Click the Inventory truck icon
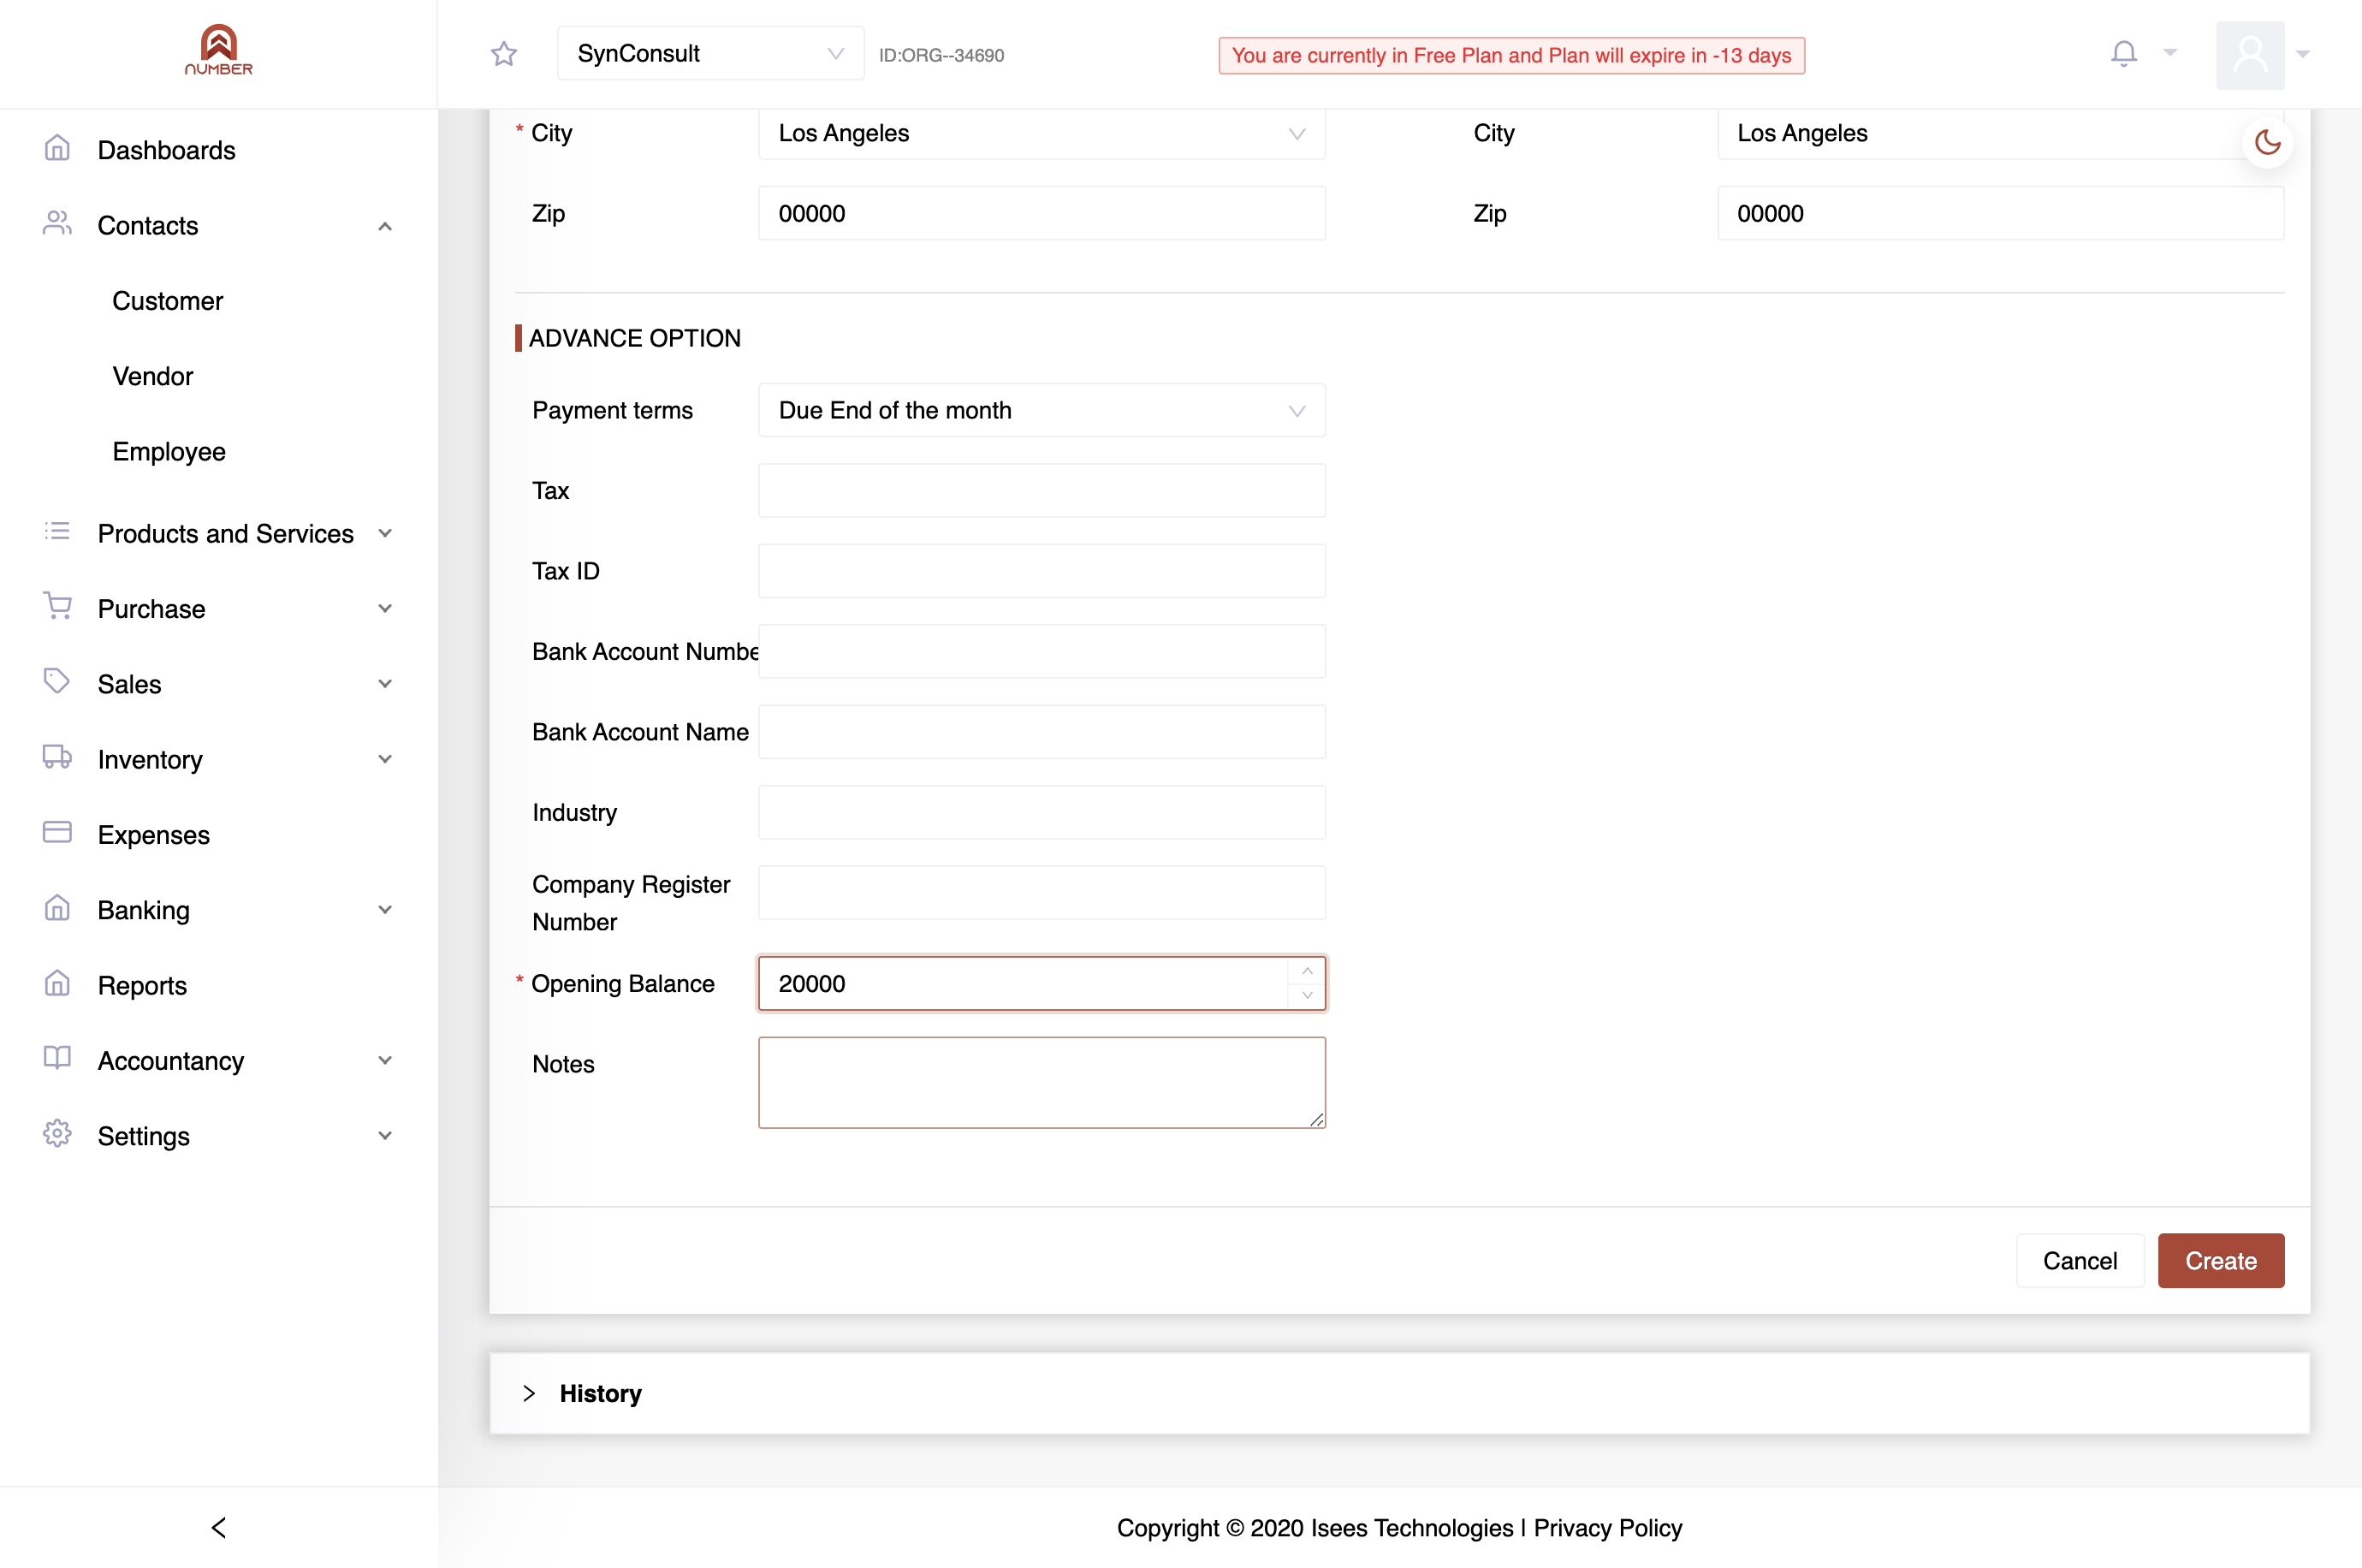Screen dimensions: 2362x1568 (57, 758)
